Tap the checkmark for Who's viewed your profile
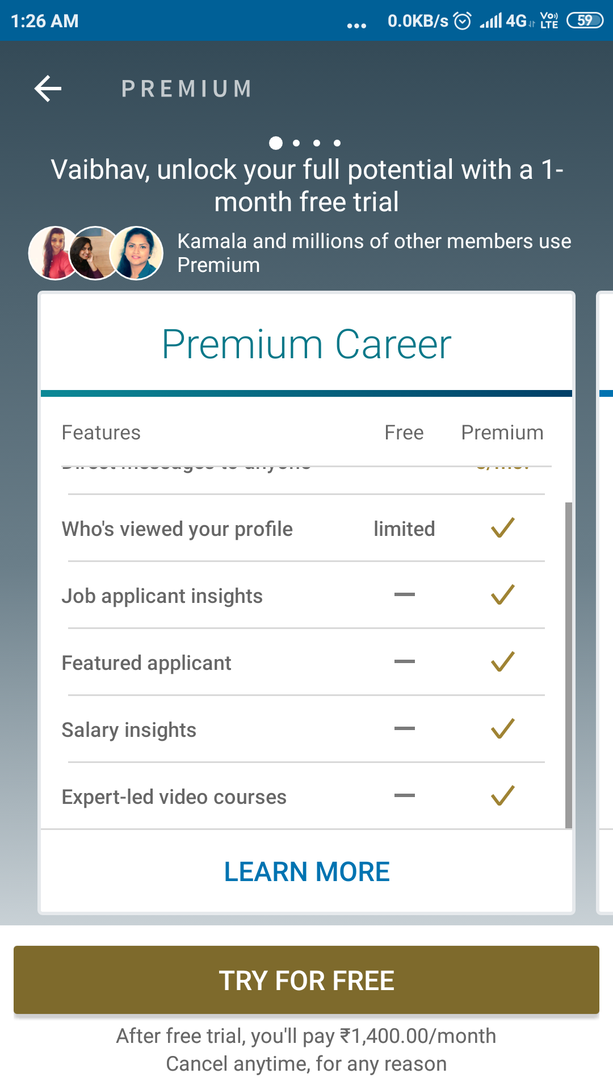The width and height of the screenshot is (613, 1090). [x=502, y=528]
